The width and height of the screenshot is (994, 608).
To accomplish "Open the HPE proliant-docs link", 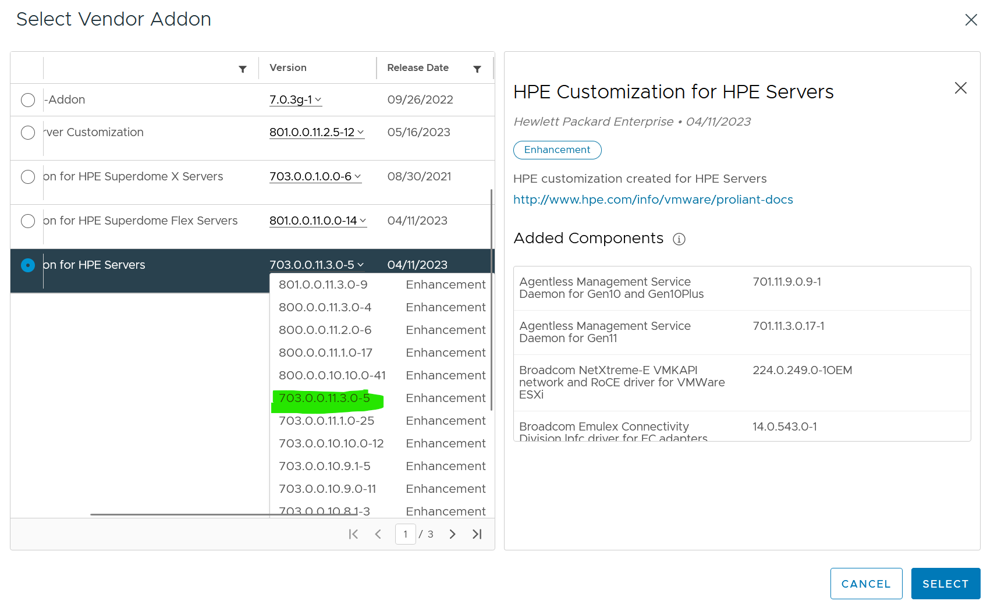I will click(x=652, y=200).
